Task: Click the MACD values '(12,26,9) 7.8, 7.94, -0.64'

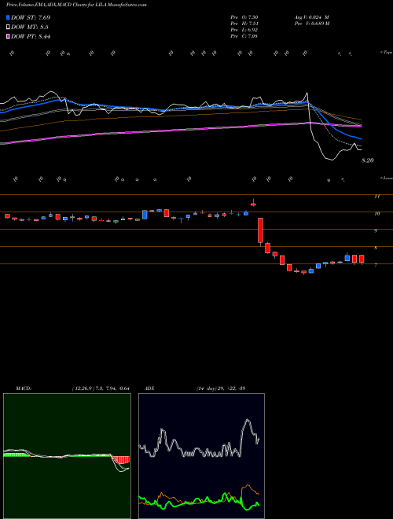Action: coord(101,388)
